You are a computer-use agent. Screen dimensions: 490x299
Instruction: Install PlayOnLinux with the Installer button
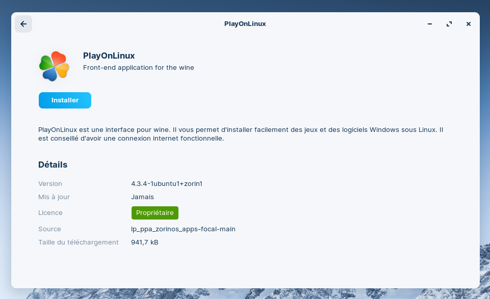pos(65,100)
